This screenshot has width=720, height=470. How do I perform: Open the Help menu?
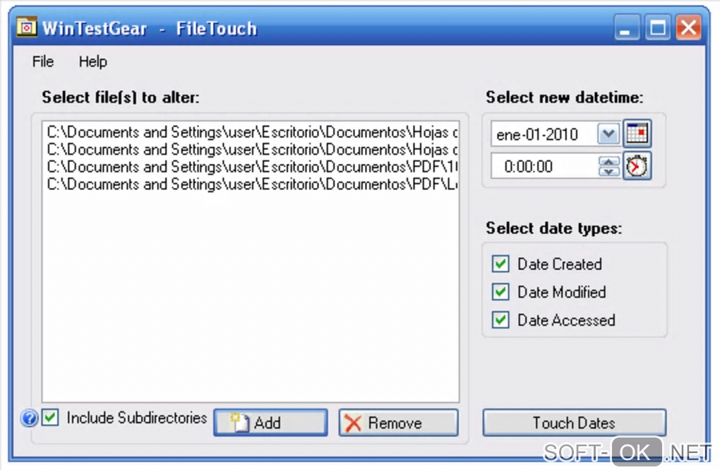point(92,61)
